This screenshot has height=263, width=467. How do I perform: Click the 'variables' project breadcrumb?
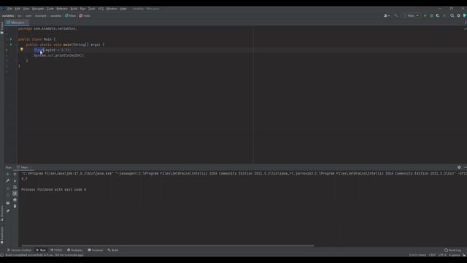[8, 16]
